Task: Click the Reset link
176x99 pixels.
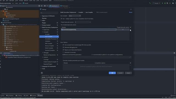Action: coord(131,12)
